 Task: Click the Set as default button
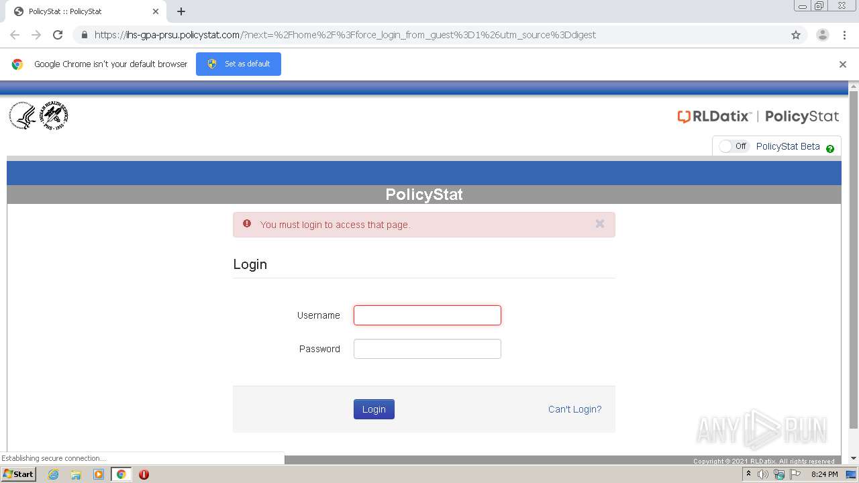pos(238,64)
